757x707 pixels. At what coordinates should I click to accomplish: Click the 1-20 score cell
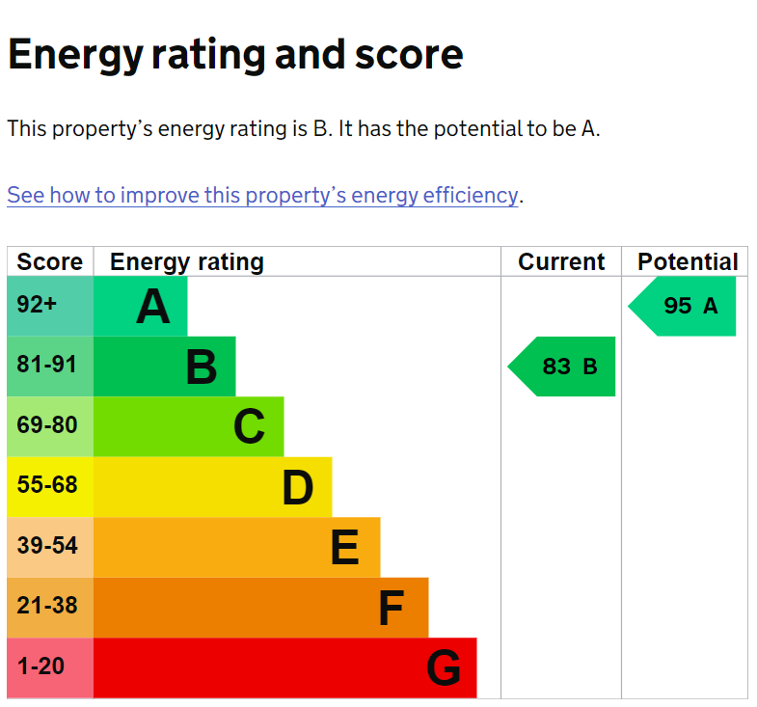click(x=50, y=667)
